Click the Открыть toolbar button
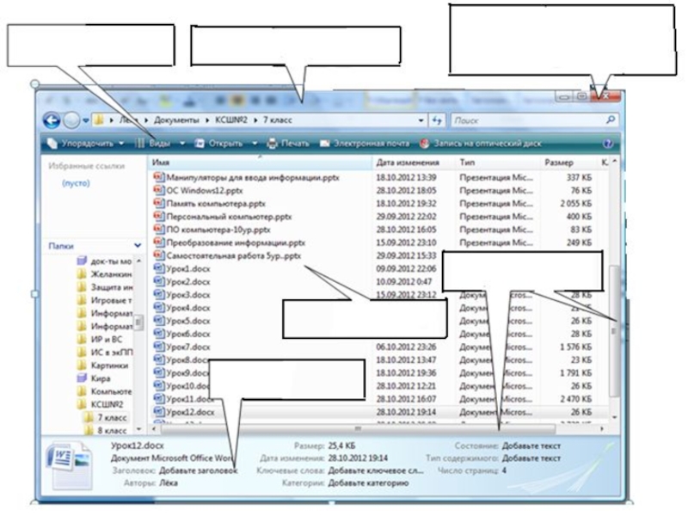Screen dimensions: 688x516 (x=219, y=144)
